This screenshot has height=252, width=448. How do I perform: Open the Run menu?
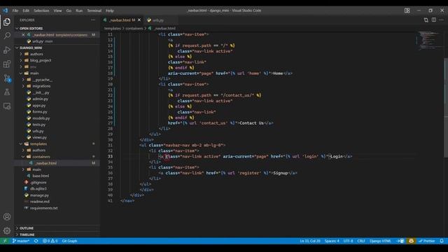(79, 10)
